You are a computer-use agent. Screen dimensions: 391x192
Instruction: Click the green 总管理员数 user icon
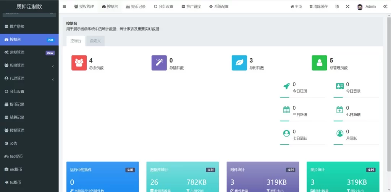[x=320, y=63]
